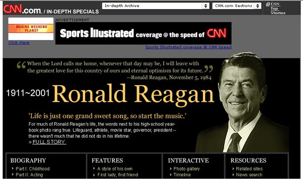Open the Making Weekend Plans ad image
Screen dimensions: 303x179
(x=31, y=29)
